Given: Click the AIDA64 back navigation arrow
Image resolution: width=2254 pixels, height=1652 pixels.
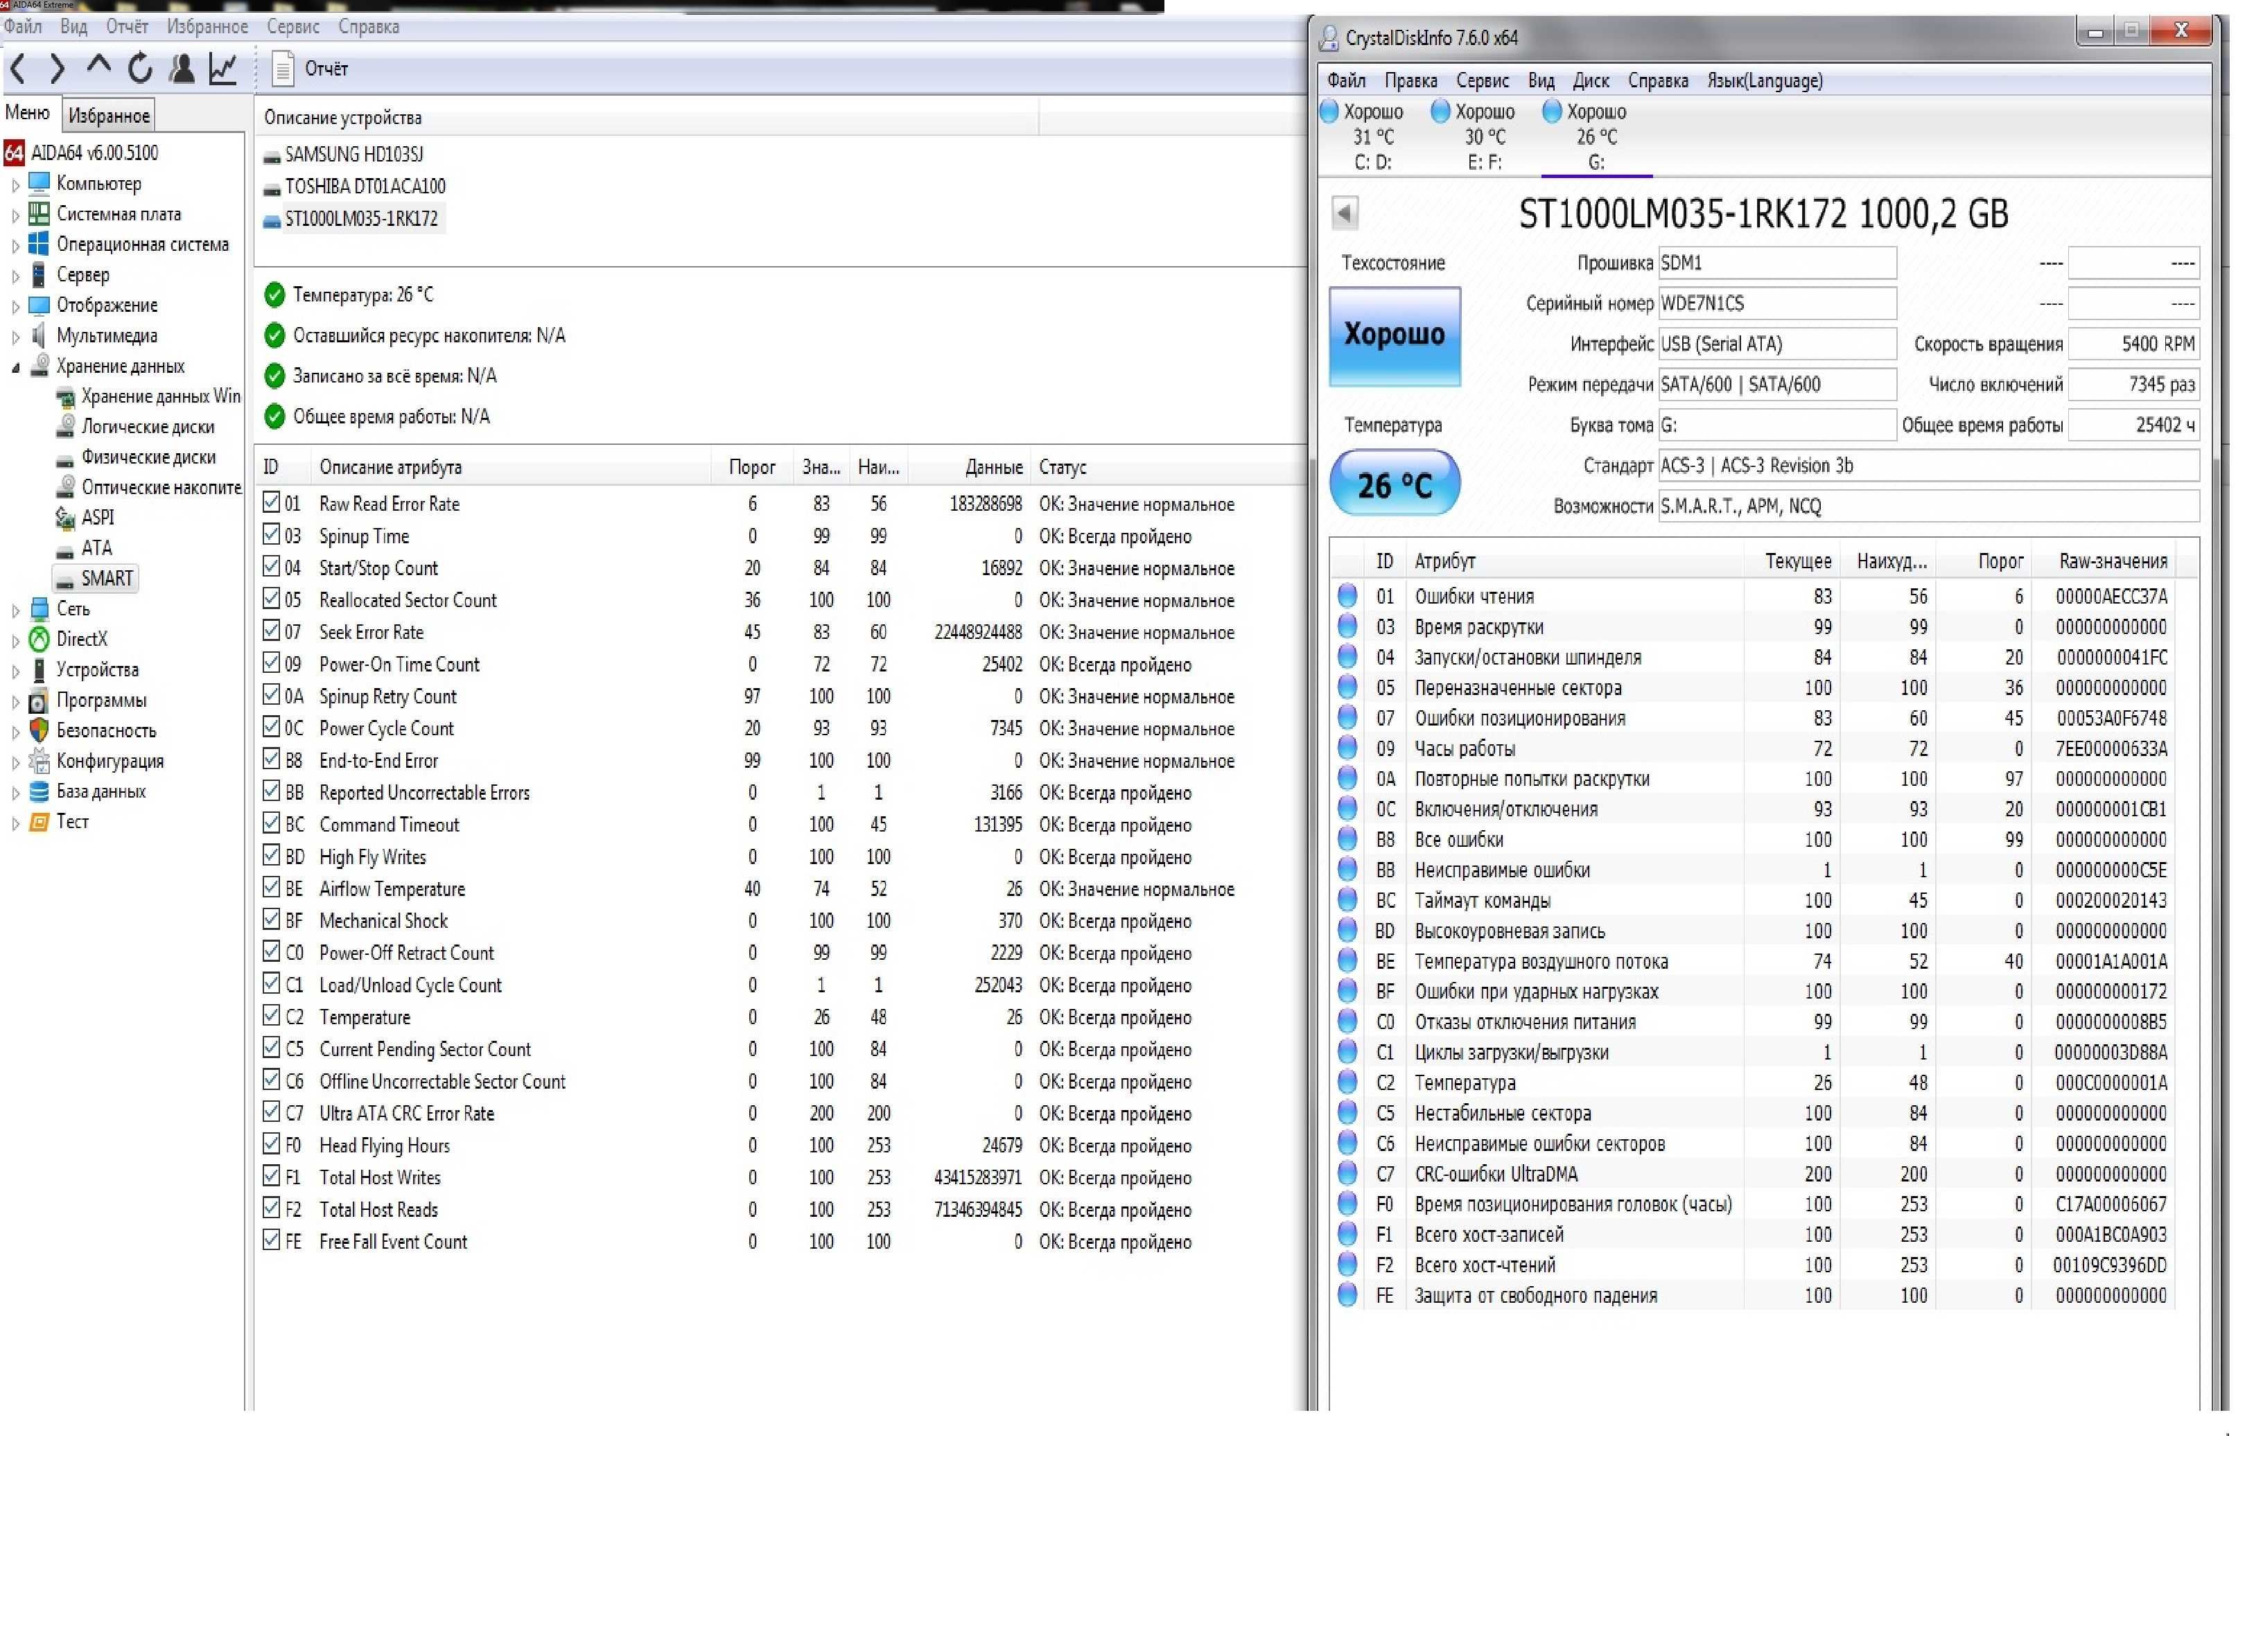Looking at the screenshot, I should (x=18, y=69).
